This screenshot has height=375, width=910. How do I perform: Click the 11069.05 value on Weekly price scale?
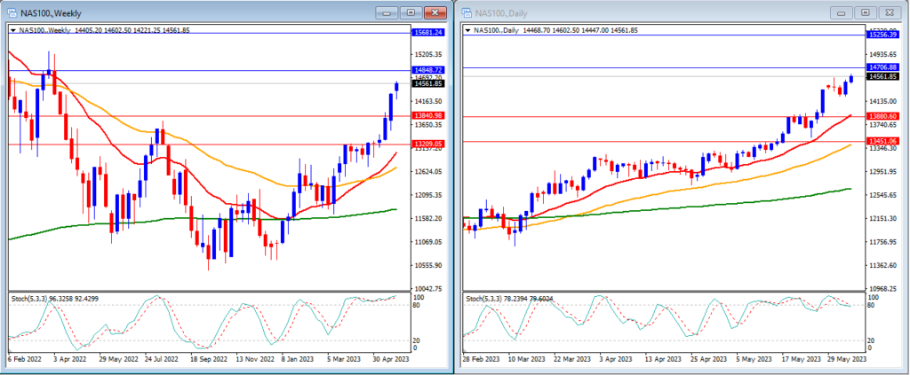(429, 242)
